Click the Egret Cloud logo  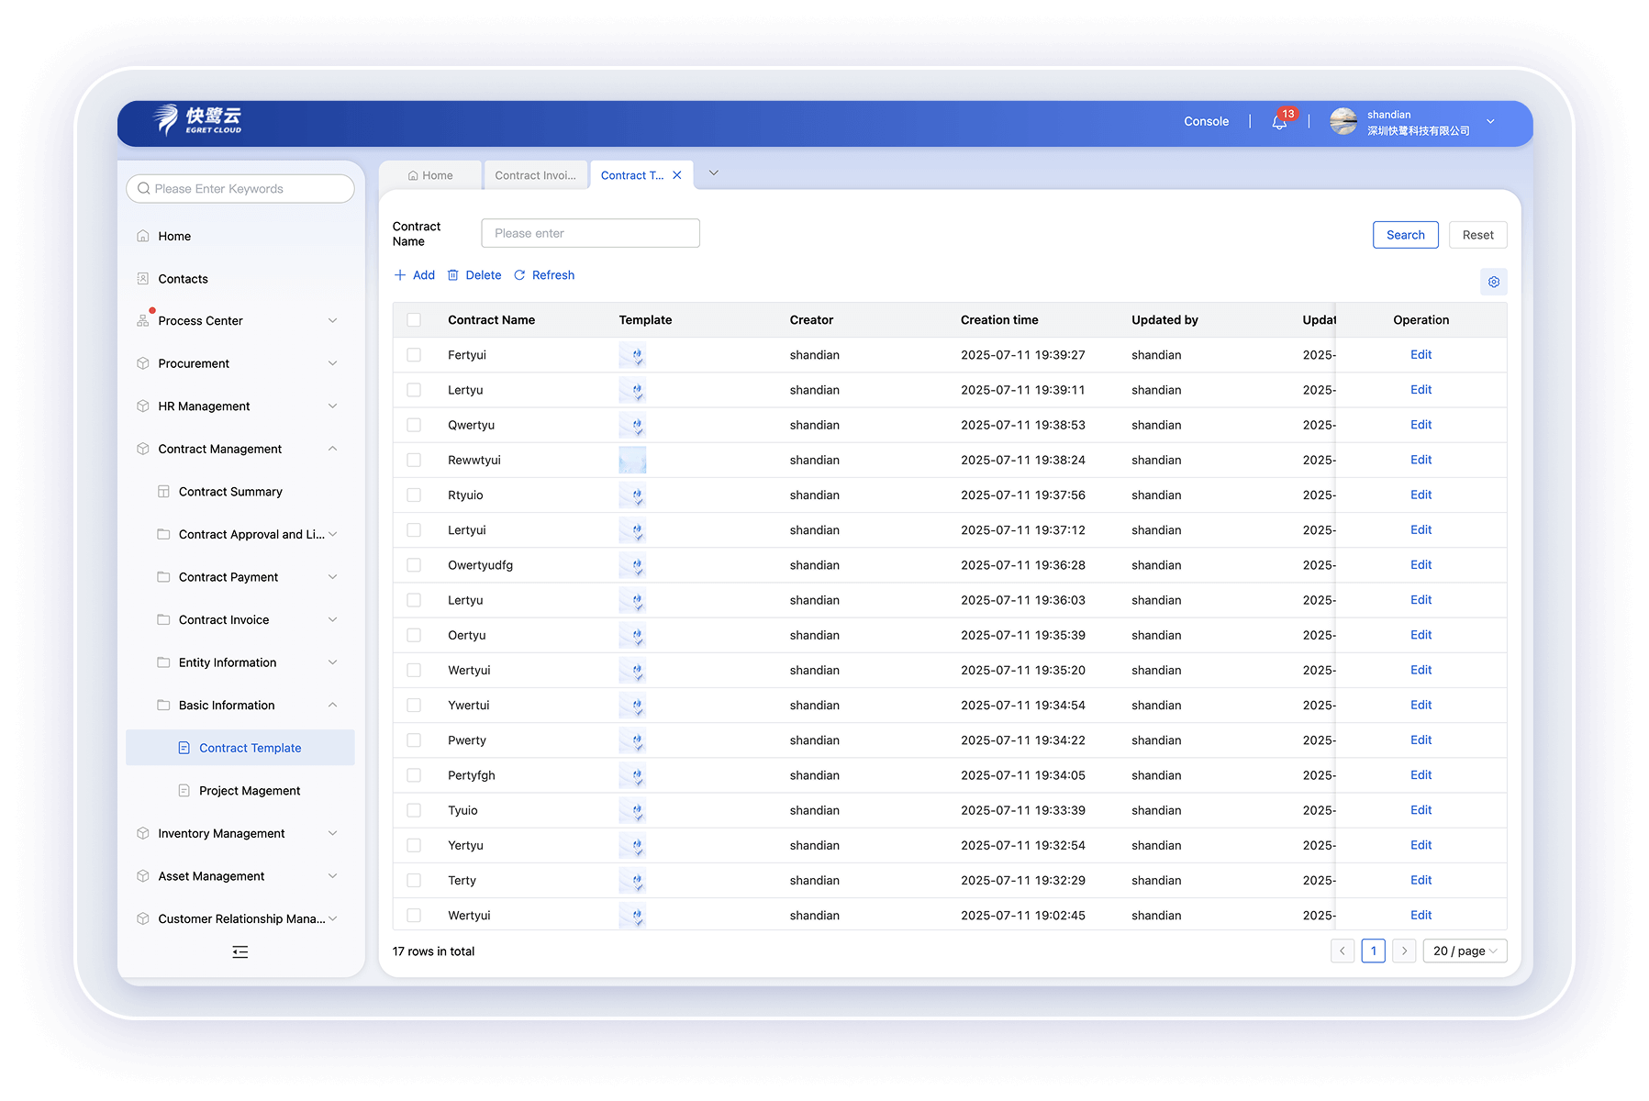click(x=198, y=120)
